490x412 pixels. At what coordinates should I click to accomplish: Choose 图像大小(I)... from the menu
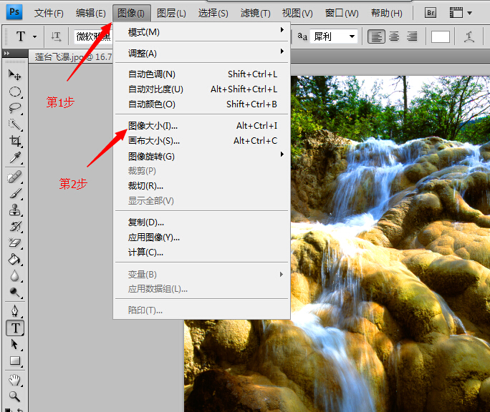153,126
